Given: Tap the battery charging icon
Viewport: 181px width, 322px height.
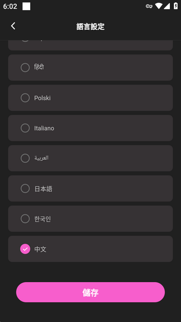Looking at the screenshot, I should coord(175,6).
